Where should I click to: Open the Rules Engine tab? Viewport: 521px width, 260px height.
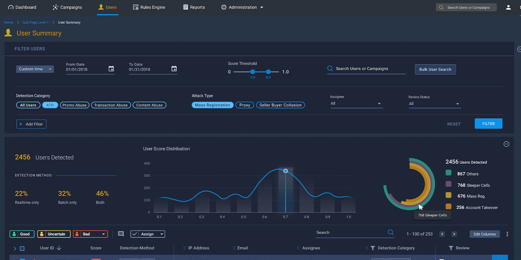click(x=149, y=7)
